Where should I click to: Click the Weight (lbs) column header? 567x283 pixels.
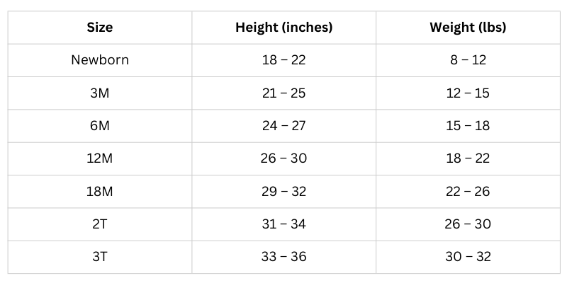[467, 28]
